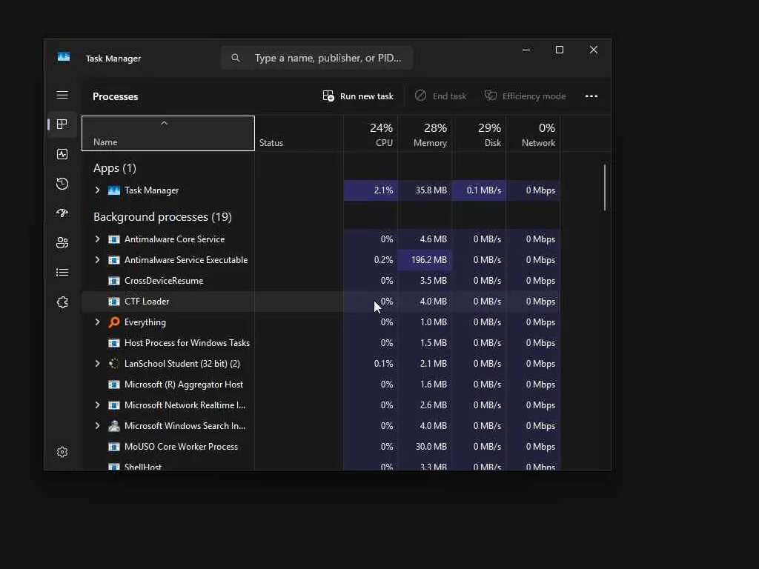Click the LanSchool Student process icon
The width and height of the screenshot is (759, 569).
point(114,364)
